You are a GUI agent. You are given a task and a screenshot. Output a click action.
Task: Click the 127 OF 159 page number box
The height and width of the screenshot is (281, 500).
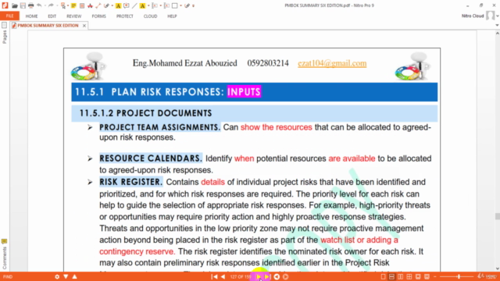[241, 276]
